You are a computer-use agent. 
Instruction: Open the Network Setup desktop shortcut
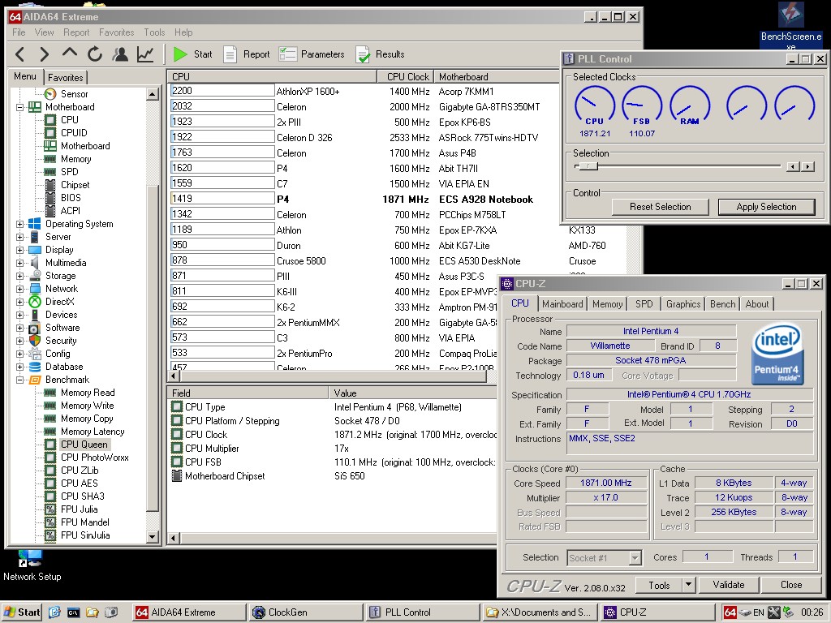pyautogui.click(x=32, y=565)
